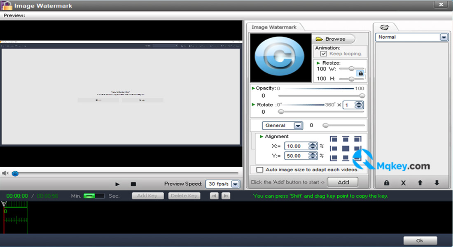Image resolution: width=453 pixels, height=247 pixels.
Task: Click the Browse button
Action: (333, 39)
